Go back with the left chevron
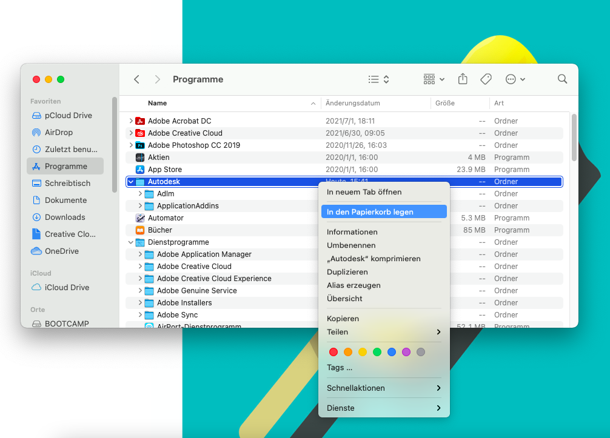Screen dimensions: 610x438 click(136, 79)
